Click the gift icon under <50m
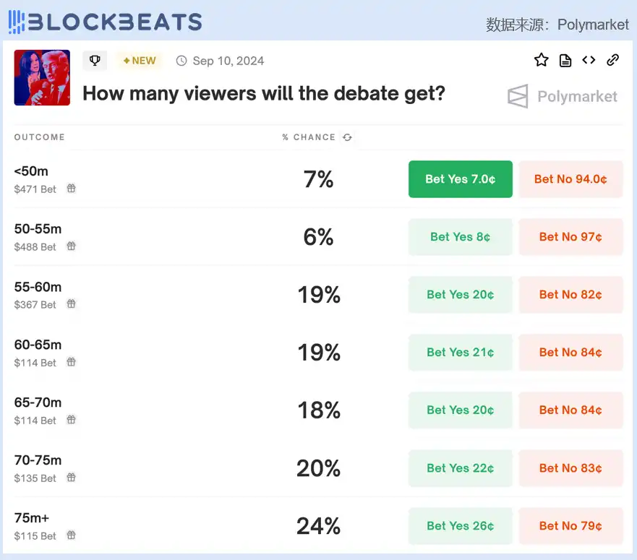This screenshot has width=637, height=560. (72, 189)
